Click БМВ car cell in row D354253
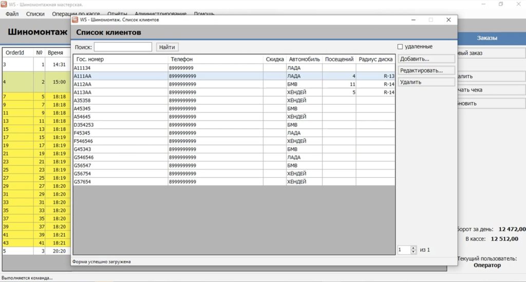 click(304, 125)
